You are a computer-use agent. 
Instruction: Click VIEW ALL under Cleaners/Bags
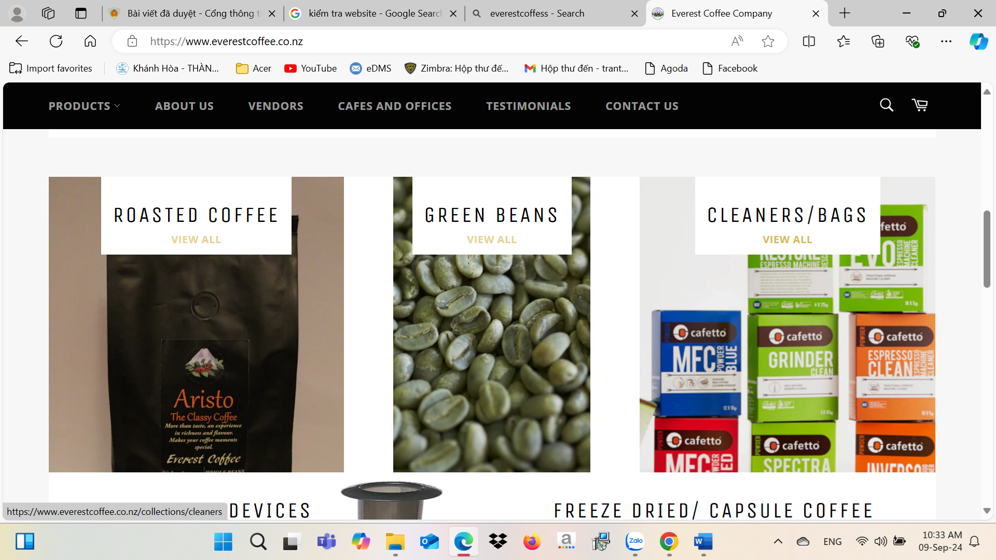(787, 240)
